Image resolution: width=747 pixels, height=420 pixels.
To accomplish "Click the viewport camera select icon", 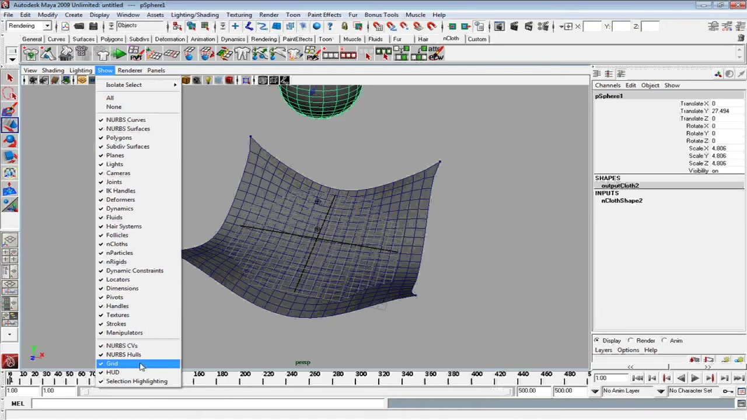I will [33, 80].
